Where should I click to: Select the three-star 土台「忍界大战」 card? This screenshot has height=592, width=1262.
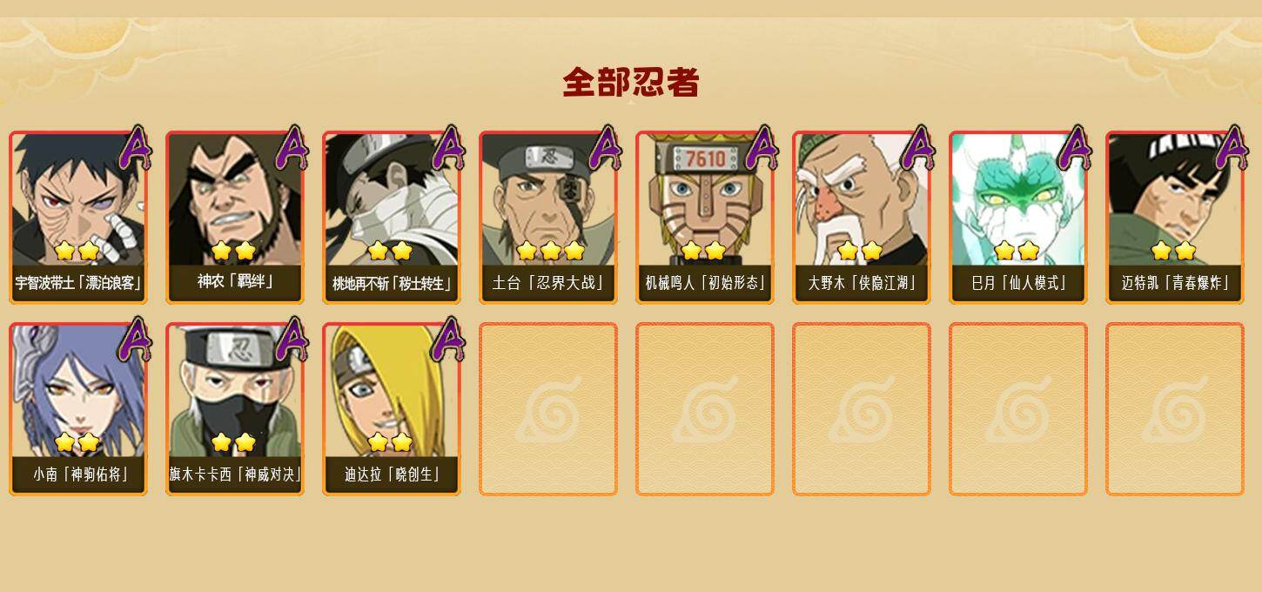[x=548, y=217]
